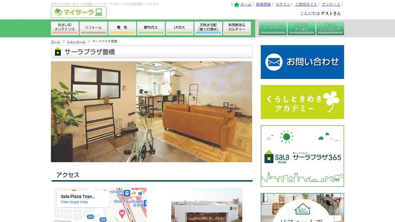Click the green home icon in top bar
The width and height of the screenshot is (395, 222).
point(237,5)
